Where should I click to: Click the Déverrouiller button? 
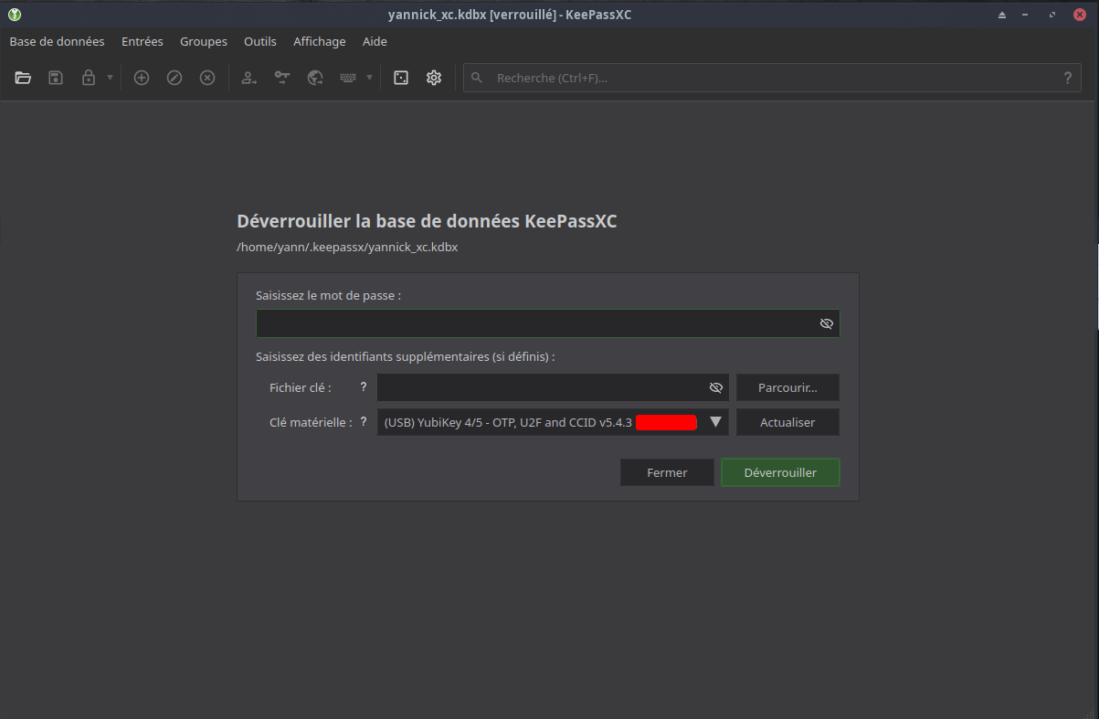(780, 472)
